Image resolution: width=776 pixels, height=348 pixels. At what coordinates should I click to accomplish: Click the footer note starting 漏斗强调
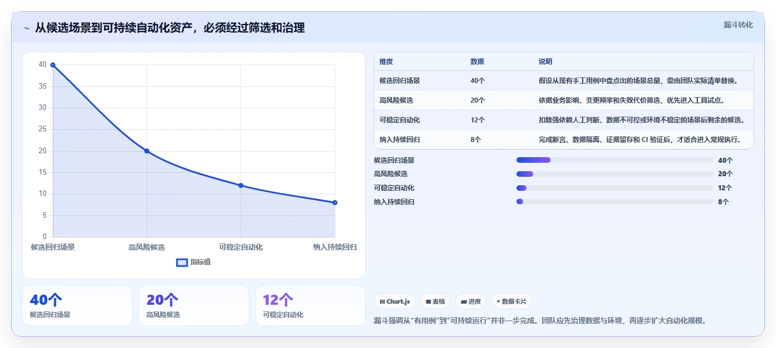point(540,321)
